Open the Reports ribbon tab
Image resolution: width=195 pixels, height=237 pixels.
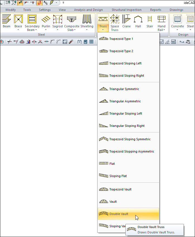click(x=155, y=10)
